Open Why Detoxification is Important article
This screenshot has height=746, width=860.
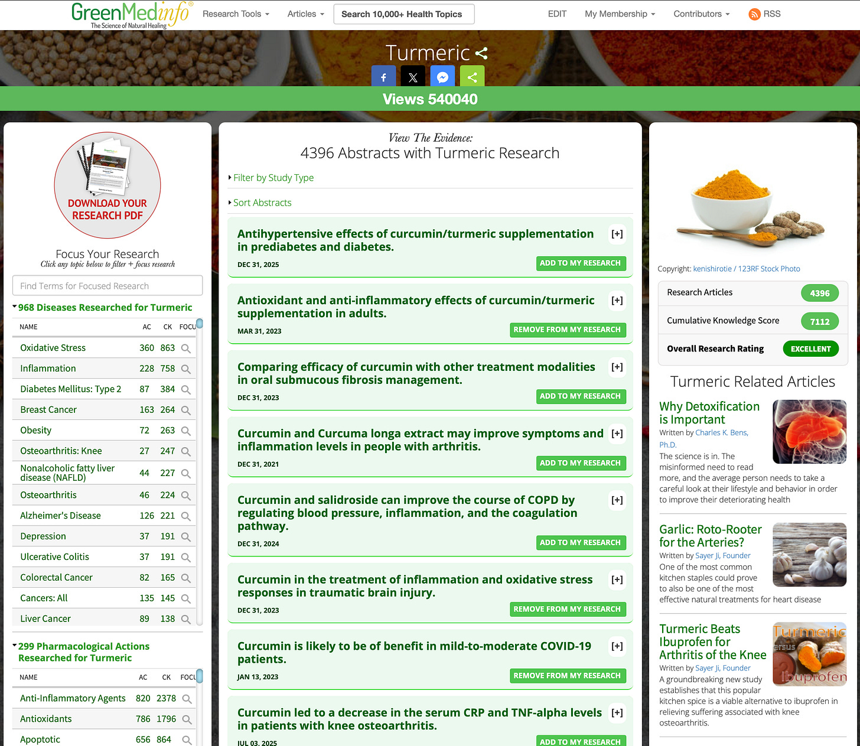(x=709, y=413)
